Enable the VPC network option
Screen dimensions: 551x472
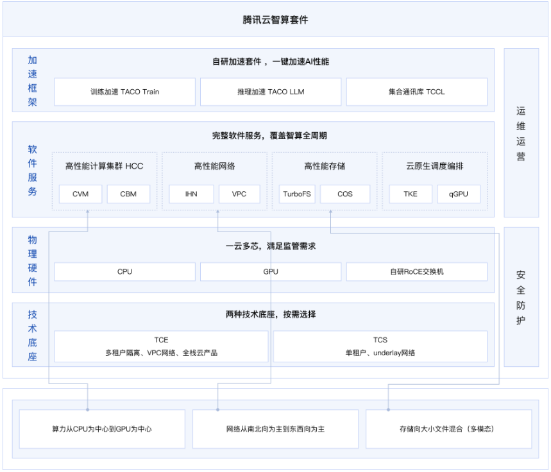click(x=239, y=194)
